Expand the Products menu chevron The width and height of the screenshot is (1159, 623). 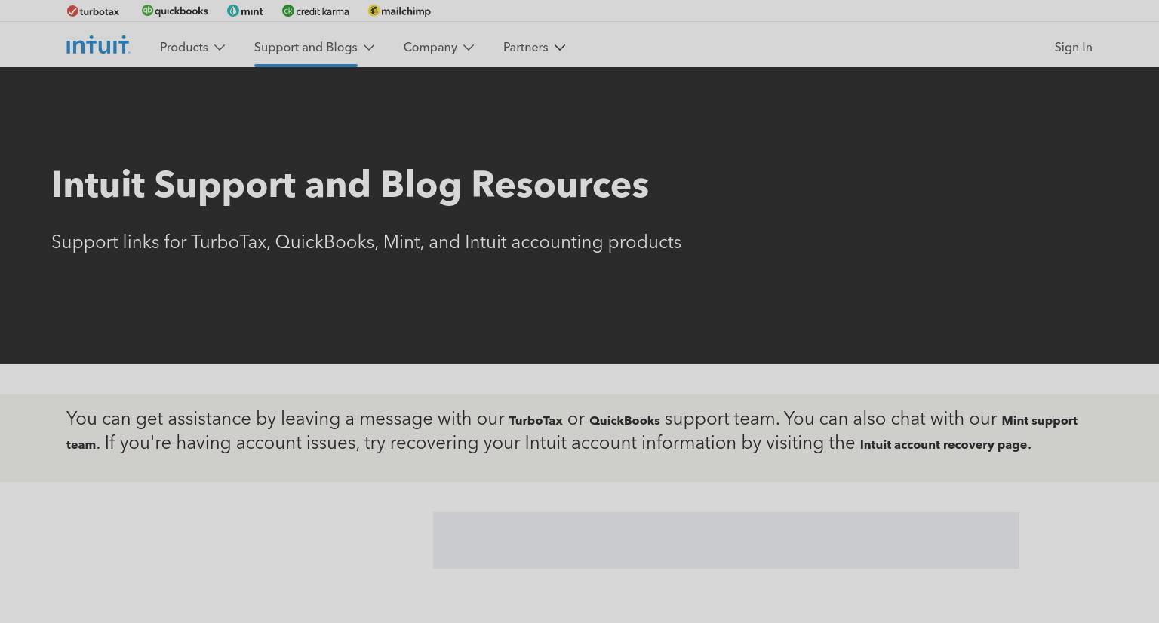pos(220,48)
